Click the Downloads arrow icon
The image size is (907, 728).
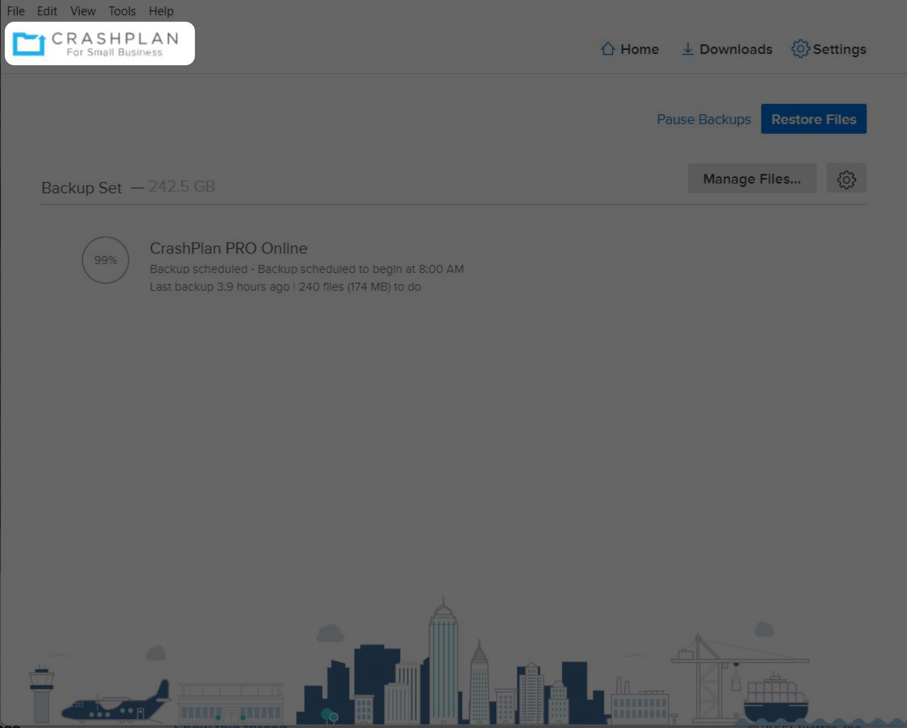pyautogui.click(x=687, y=49)
